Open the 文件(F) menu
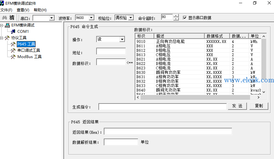This screenshot has height=159, width=274. (6, 10)
